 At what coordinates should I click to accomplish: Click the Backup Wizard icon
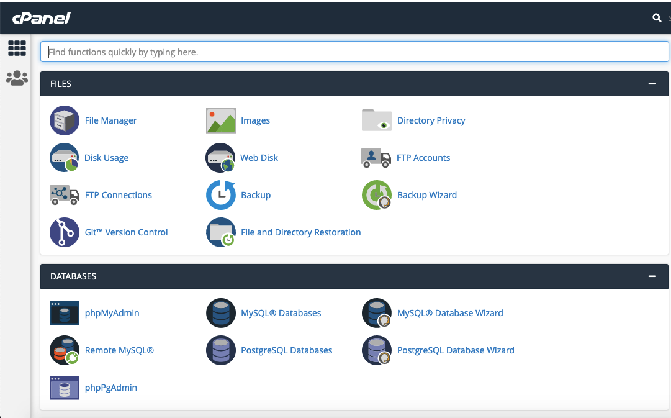(x=377, y=195)
